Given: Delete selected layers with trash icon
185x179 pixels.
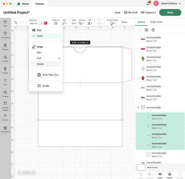Looking at the screenshot, I should click(153, 30).
